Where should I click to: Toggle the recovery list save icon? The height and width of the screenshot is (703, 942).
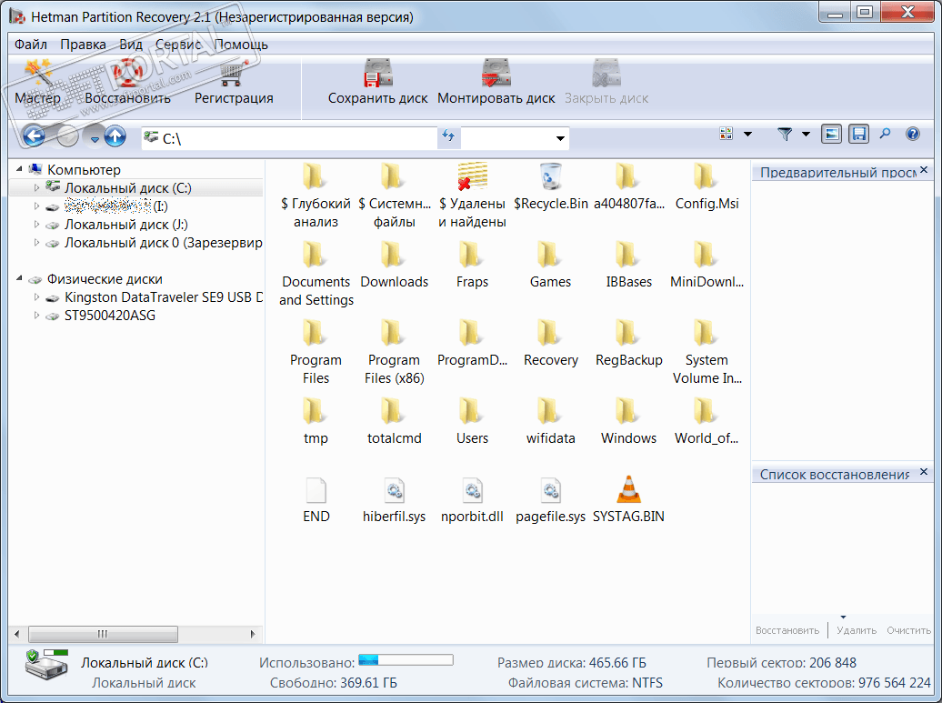[859, 134]
